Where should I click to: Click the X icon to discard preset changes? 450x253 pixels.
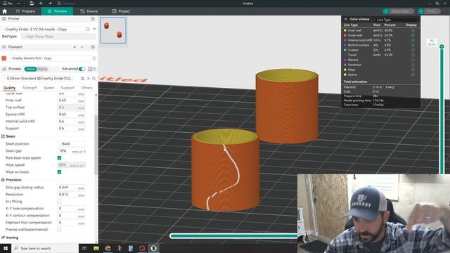[x=89, y=78]
